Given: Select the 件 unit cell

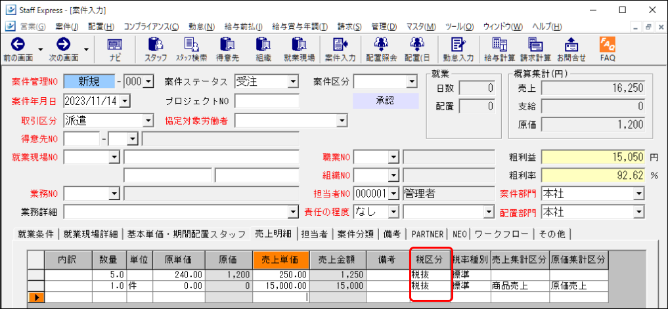Looking at the screenshot, I should pos(139,286).
